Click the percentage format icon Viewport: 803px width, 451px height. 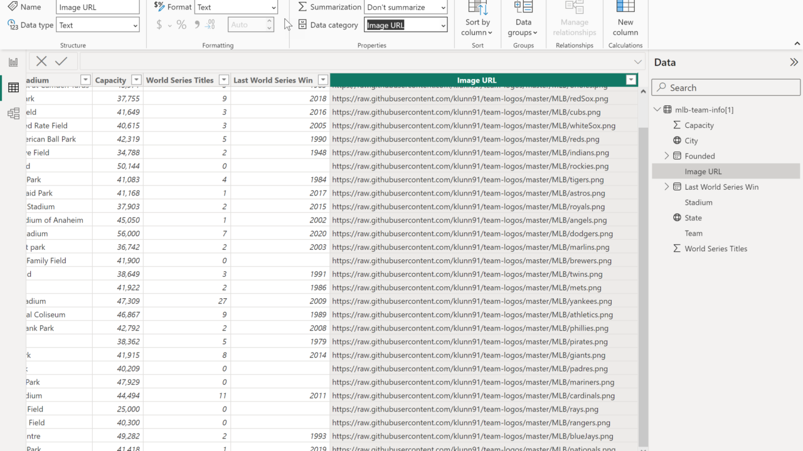click(x=181, y=25)
